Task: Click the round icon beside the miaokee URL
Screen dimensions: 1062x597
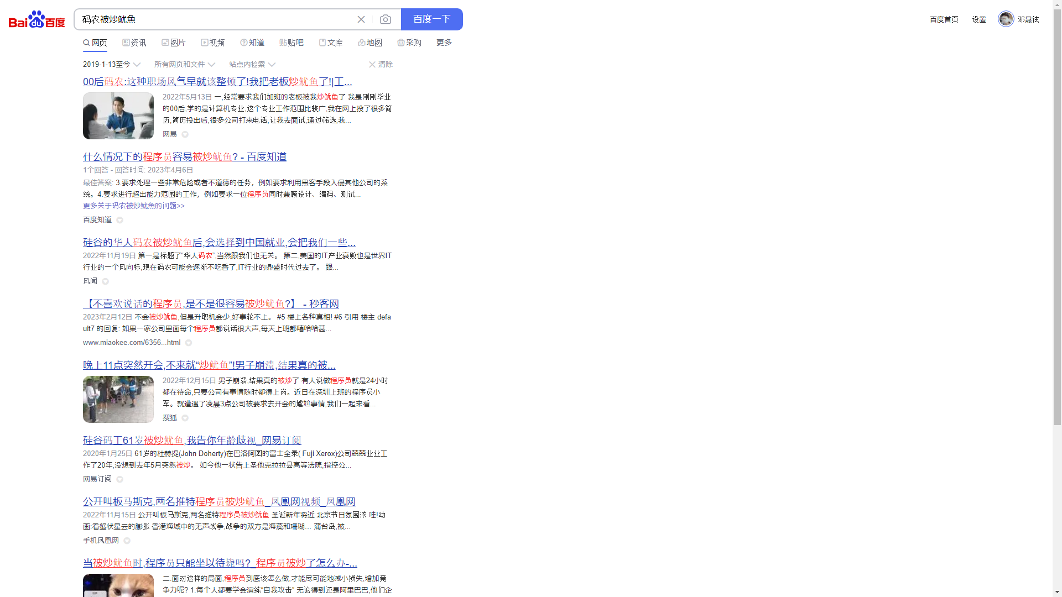Action: click(189, 343)
